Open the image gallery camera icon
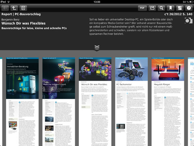The image size is (194, 146). click(189, 21)
